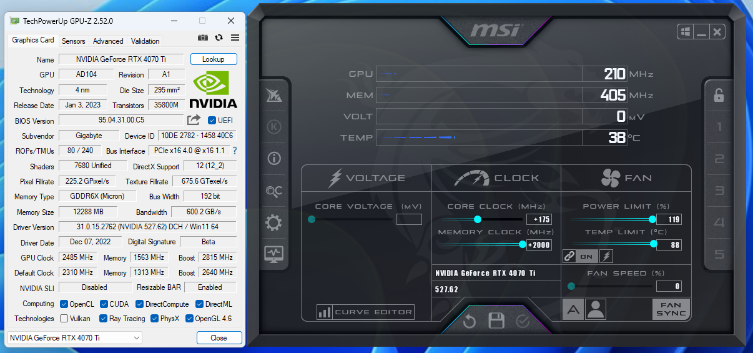The height and width of the screenshot is (353, 753).
Task: Switch to the Sensors tab
Action: (74, 41)
